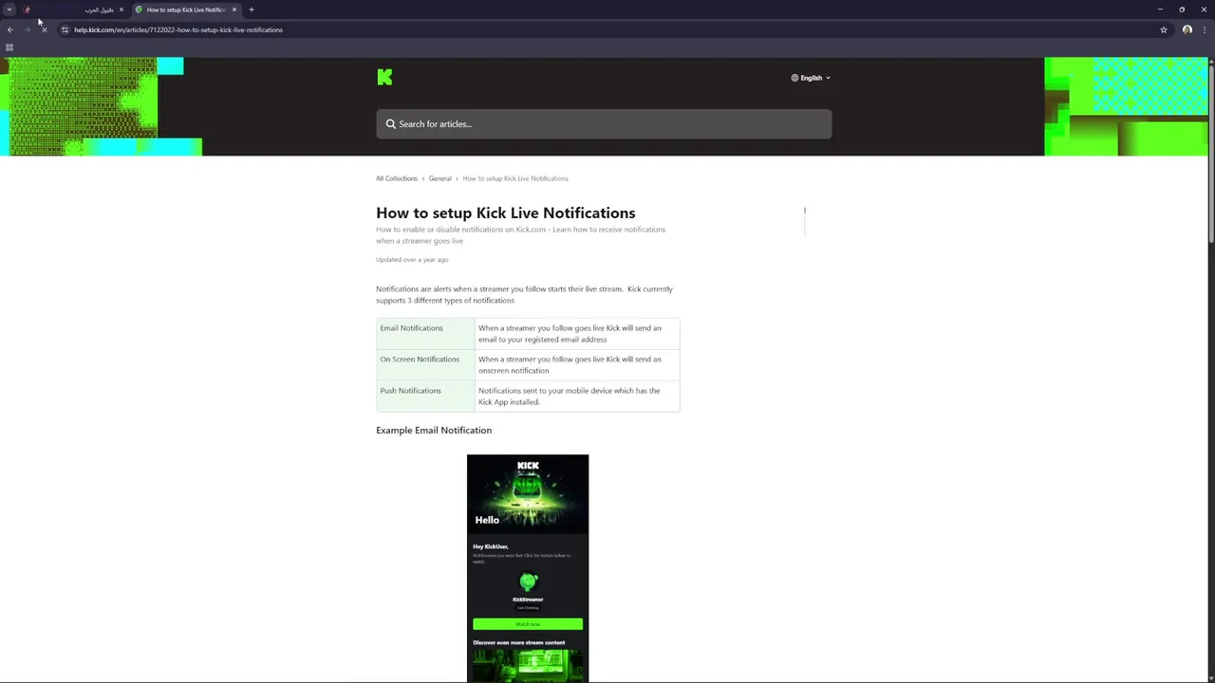Screen dimensions: 1215x683
Task: Click the address bar URL
Action: pos(178,29)
